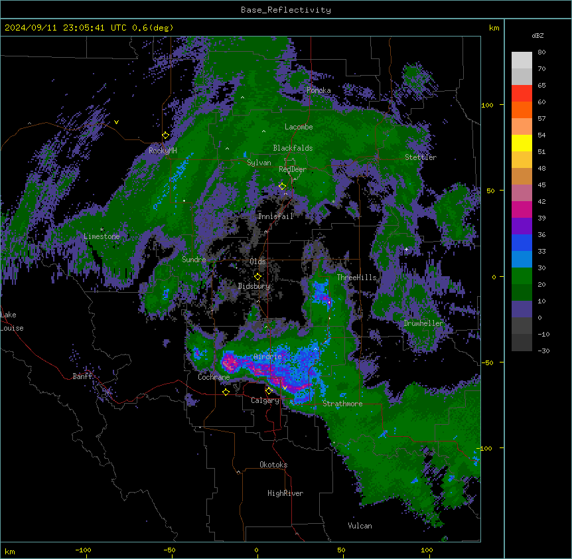Click the -100 tick label on bottom axis
Screen dimensions: 572x559
pos(83,550)
